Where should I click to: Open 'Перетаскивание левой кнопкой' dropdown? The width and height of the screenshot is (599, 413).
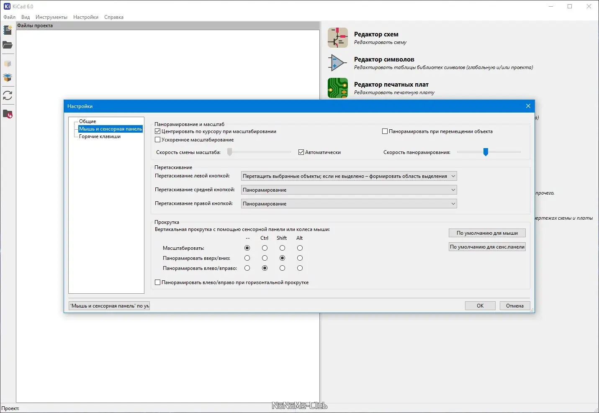point(349,176)
